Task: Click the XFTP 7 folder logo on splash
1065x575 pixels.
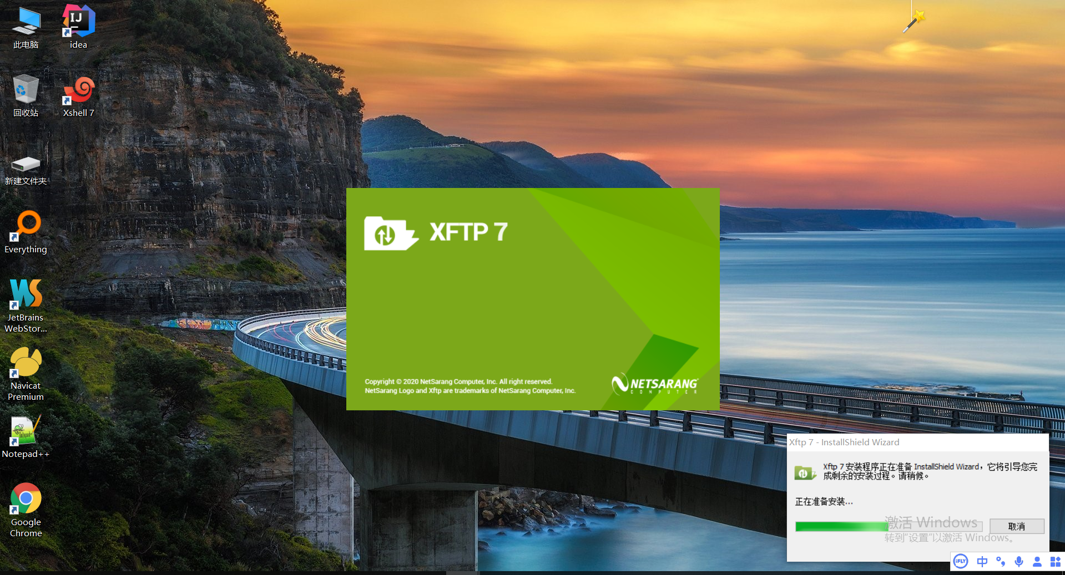Action: point(391,233)
